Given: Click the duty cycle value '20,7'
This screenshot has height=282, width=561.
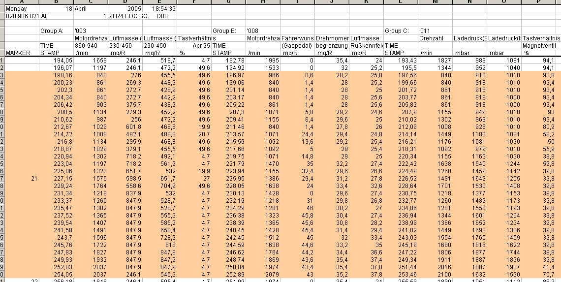Looking at the screenshot, I should click(193, 134).
